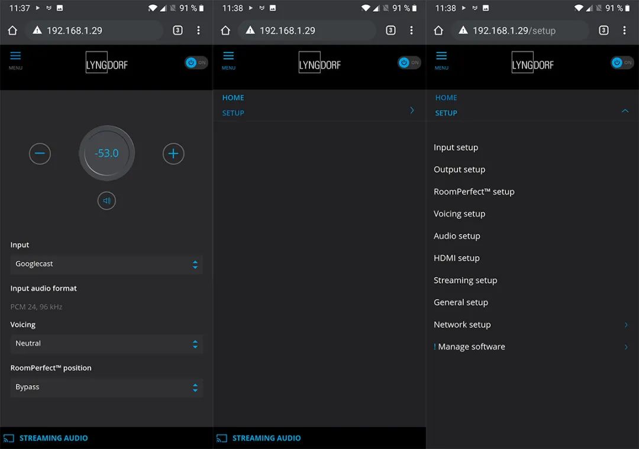Open Chrome three-dot menu on volume control screen

tap(198, 31)
